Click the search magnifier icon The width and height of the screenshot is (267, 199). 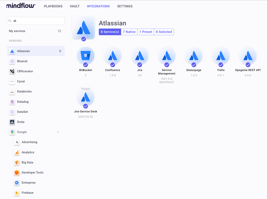coord(10,21)
